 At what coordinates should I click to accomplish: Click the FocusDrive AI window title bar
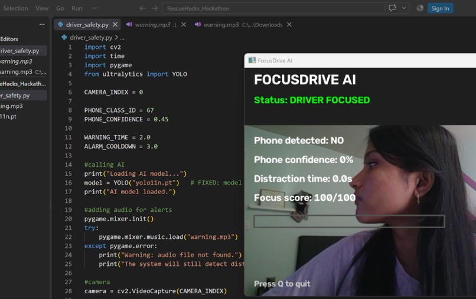(x=360, y=60)
